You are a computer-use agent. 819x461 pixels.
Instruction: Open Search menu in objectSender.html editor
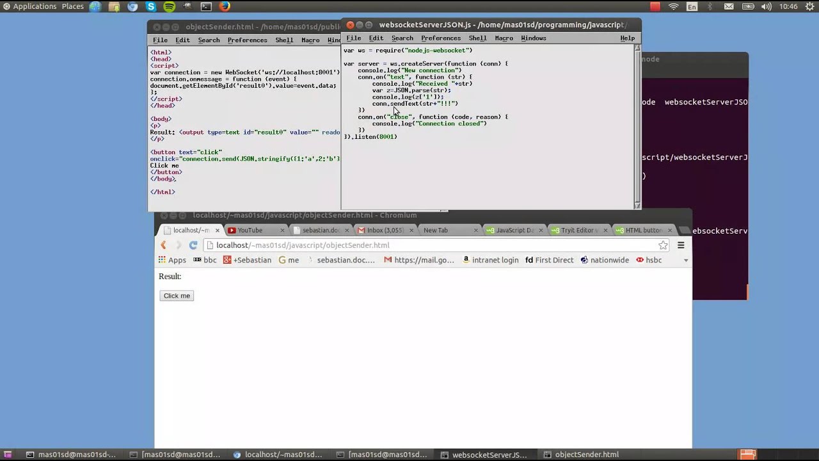pos(209,40)
